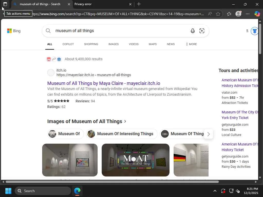Start voice search with microphone icon

[193, 31]
